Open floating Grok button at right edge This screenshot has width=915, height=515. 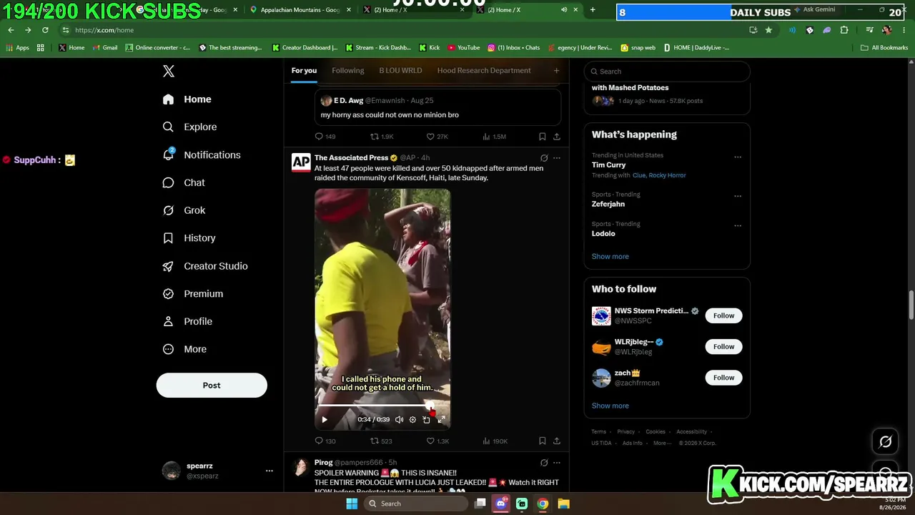[885, 442]
